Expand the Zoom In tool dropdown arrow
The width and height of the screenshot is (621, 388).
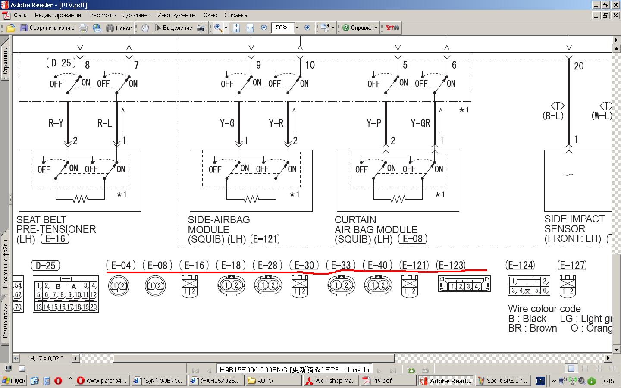[x=226, y=28]
